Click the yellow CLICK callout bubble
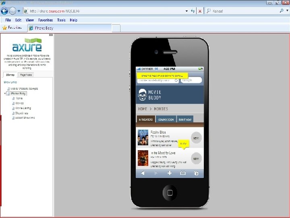 click(184, 144)
